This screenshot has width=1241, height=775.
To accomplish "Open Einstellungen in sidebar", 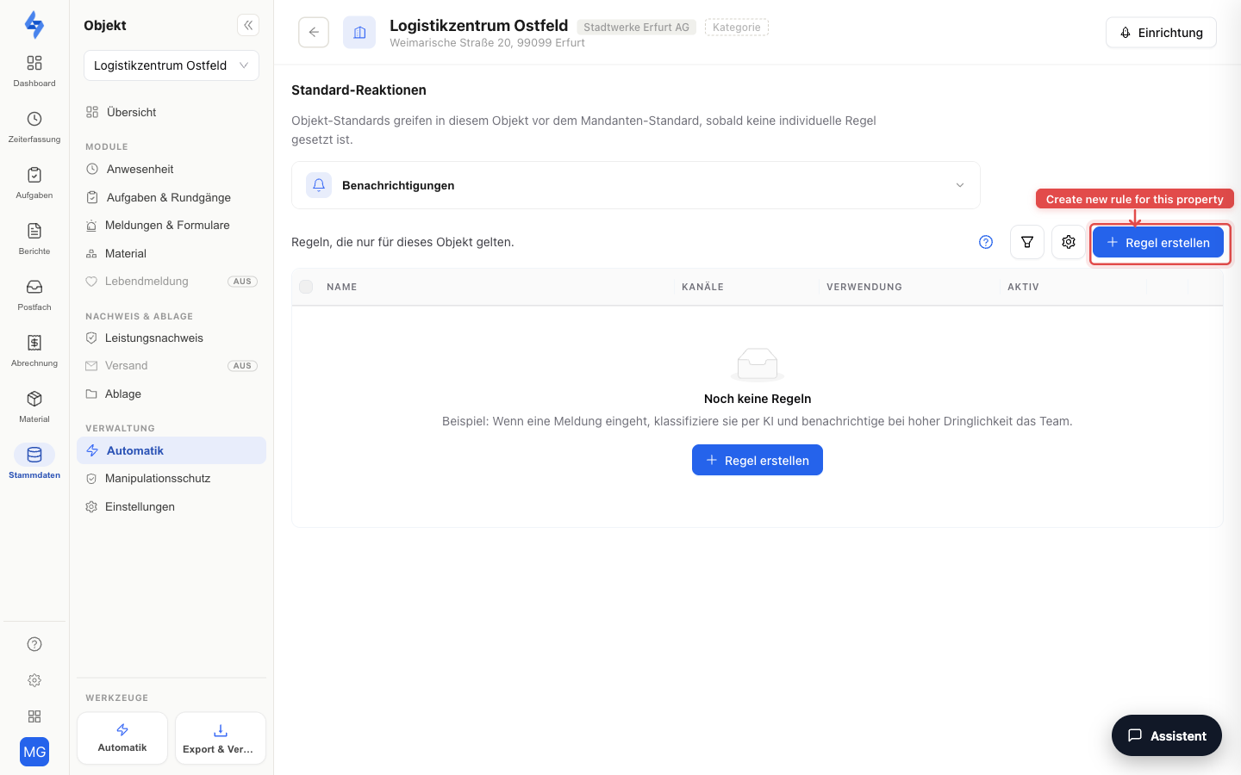I will [171, 506].
